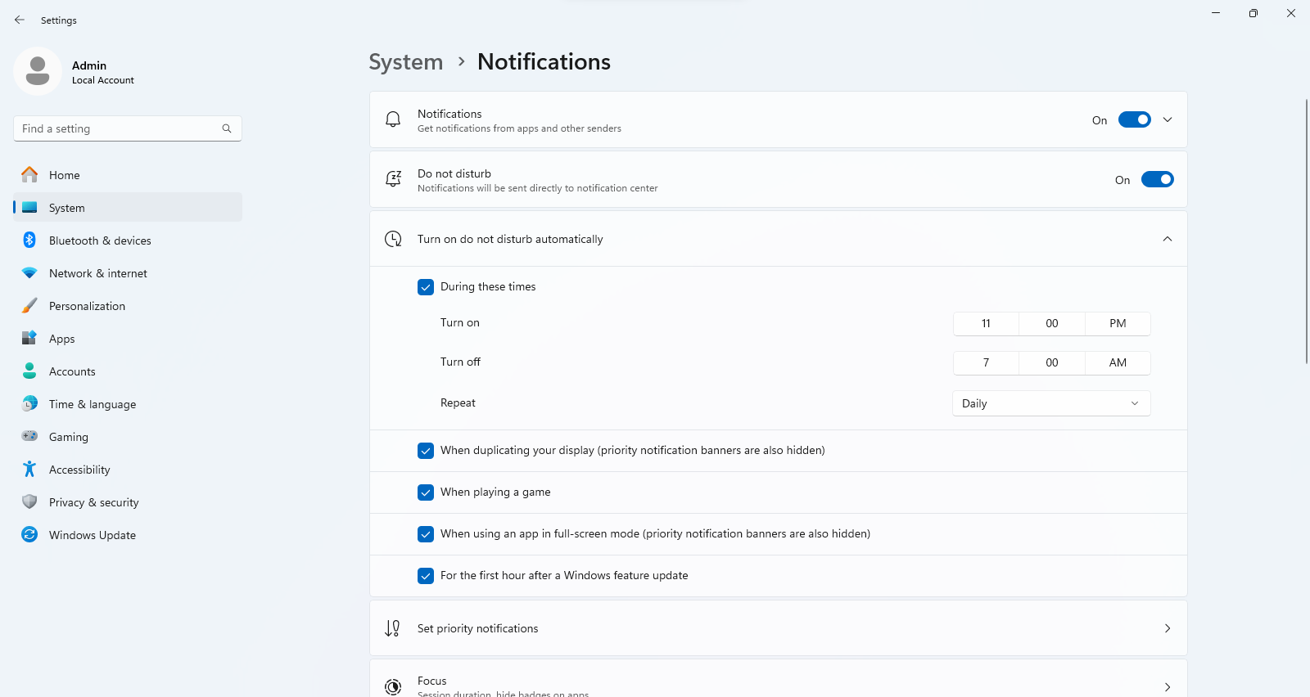Viewport: 1310px width, 697px height.
Task: Click the Set priority notifications sort icon
Action: (x=393, y=628)
